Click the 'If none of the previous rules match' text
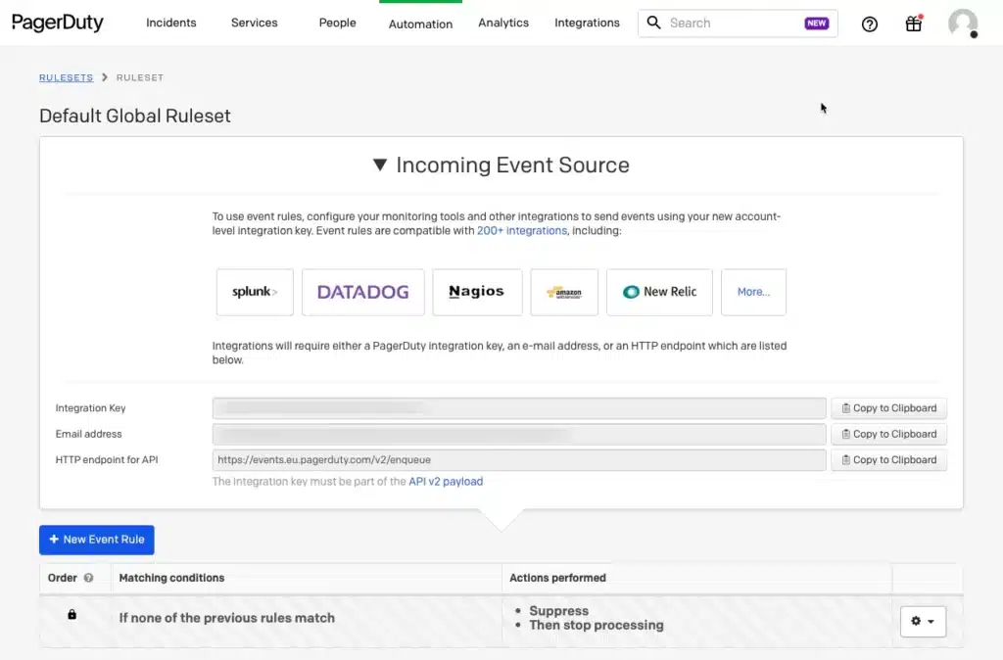Screen dimensions: 1003x660 point(226,618)
